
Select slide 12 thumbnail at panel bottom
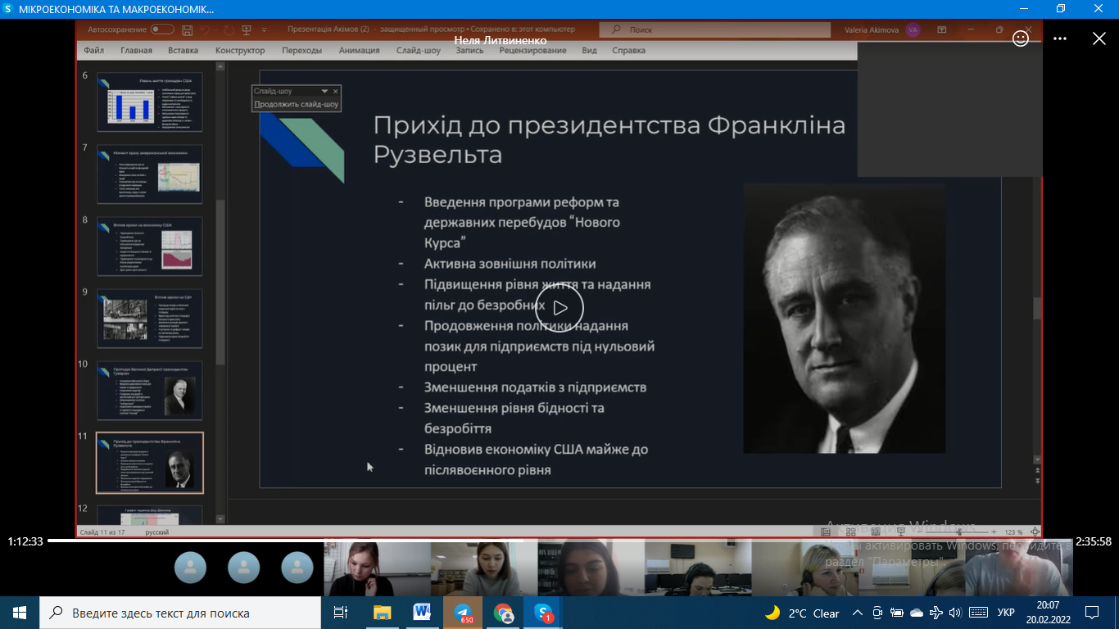[x=149, y=514]
